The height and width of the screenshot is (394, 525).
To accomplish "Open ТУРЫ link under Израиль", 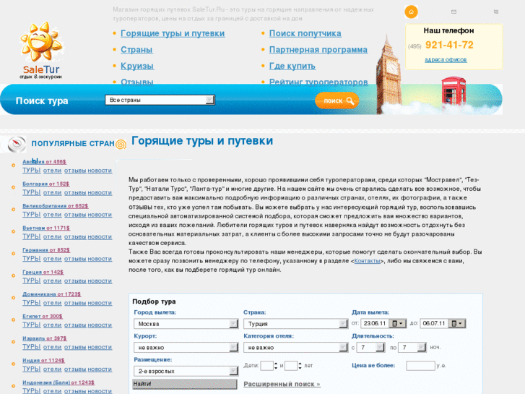I will coord(32,347).
